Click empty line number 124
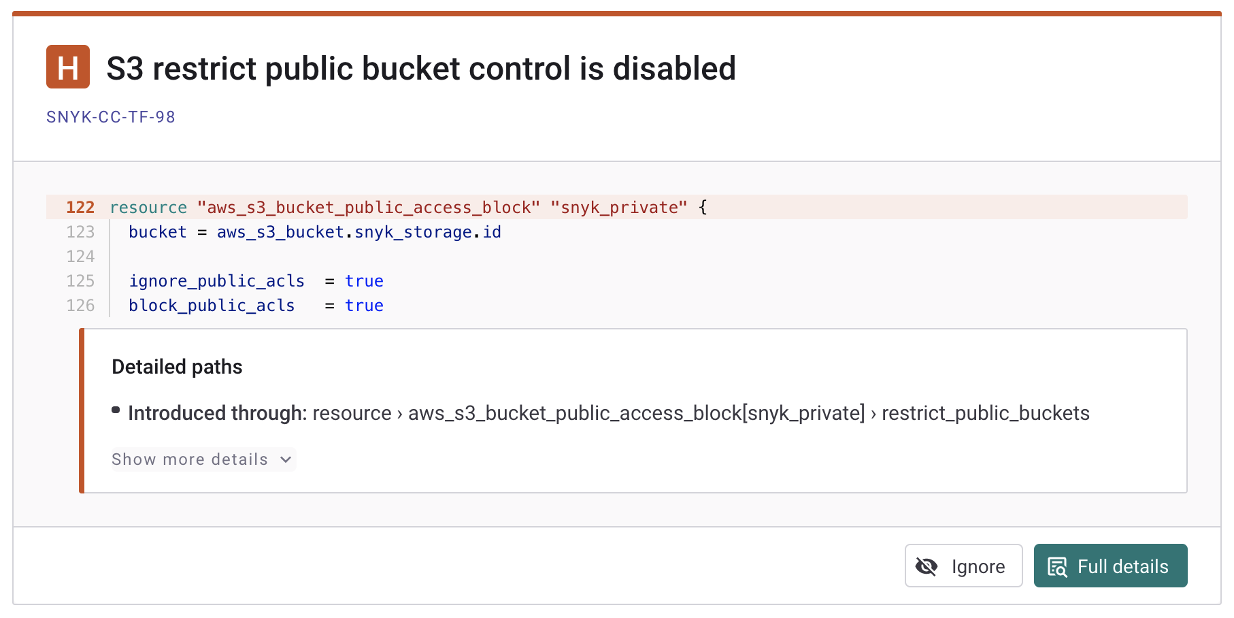The height and width of the screenshot is (618, 1234). (x=80, y=257)
